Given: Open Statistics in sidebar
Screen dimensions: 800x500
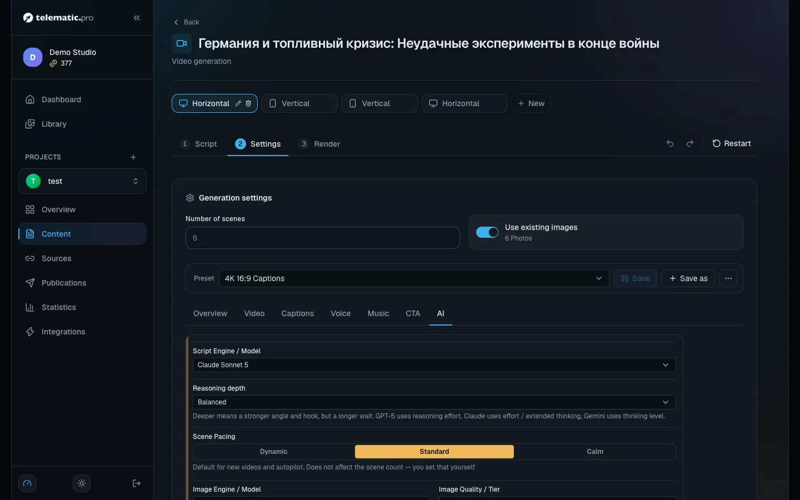Looking at the screenshot, I should pos(82,307).
